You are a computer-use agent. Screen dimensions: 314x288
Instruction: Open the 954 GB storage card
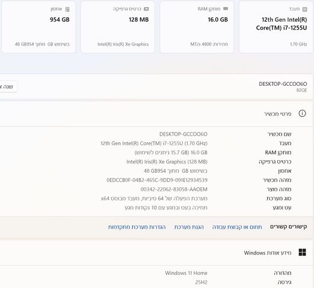[x=38, y=27]
